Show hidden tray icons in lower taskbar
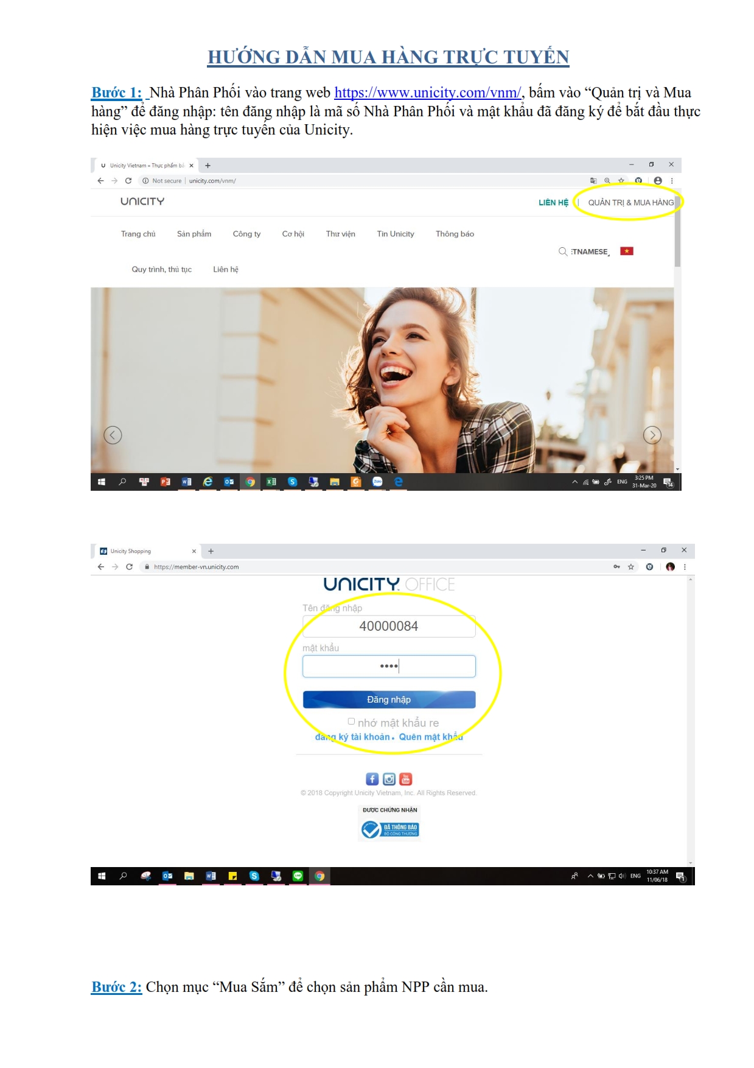 (590, 876)
